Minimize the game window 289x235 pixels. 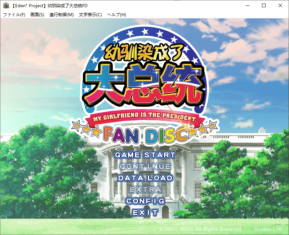[x=247, y=5]
